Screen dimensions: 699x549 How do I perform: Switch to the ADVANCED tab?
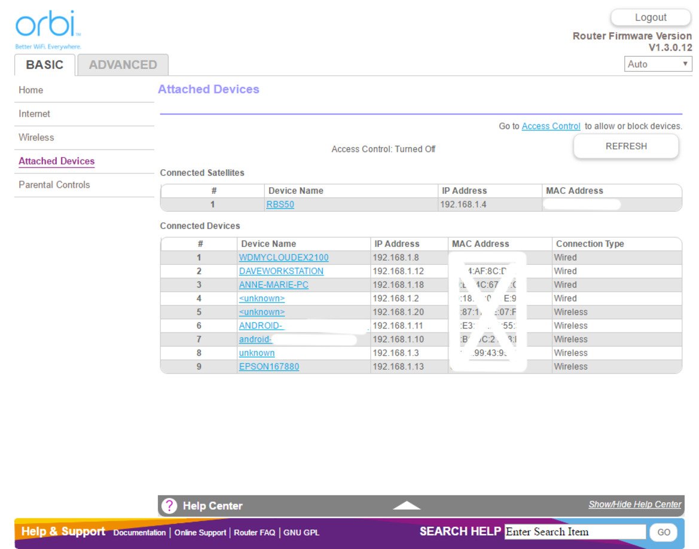123,65
